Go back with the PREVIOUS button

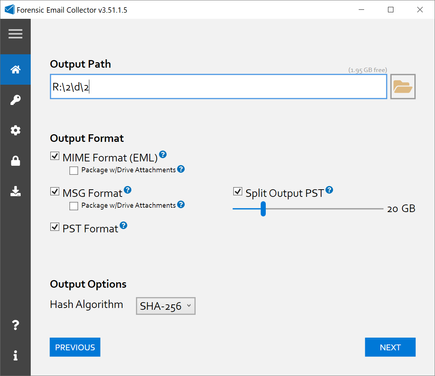75,347
